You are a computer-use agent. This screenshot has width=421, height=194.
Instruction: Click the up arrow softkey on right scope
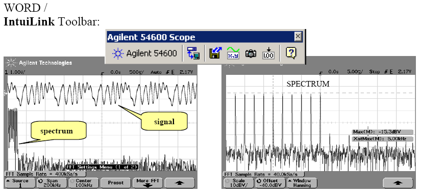click(398, 183)
